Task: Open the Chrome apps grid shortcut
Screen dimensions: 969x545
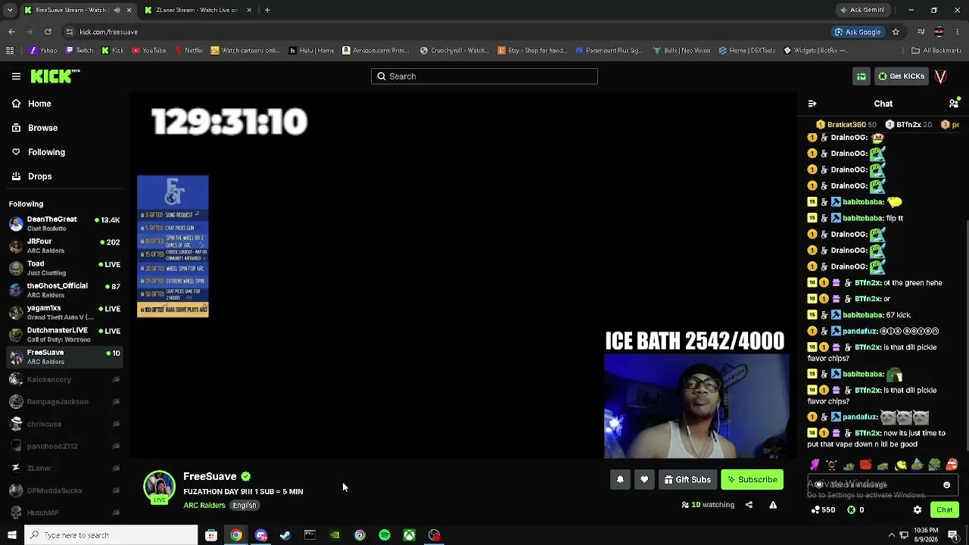Action: (10, 51)
